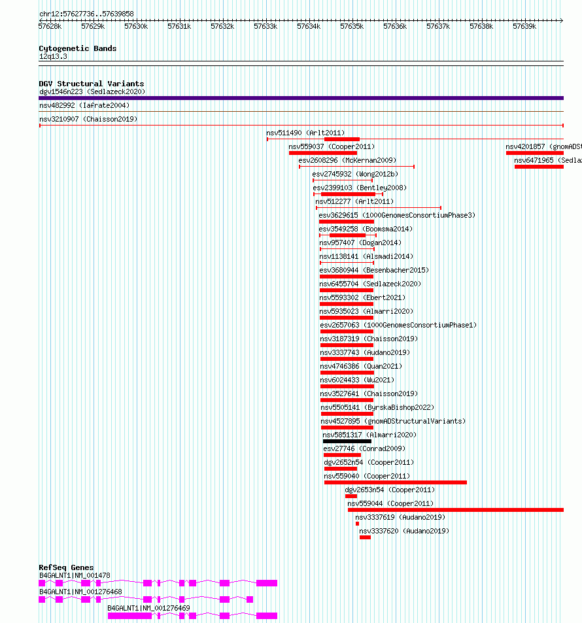This screenshot has width=582, height=623.
Task: Select nsv3187319 (Chaisson2019) label
Action: (369, 339)
